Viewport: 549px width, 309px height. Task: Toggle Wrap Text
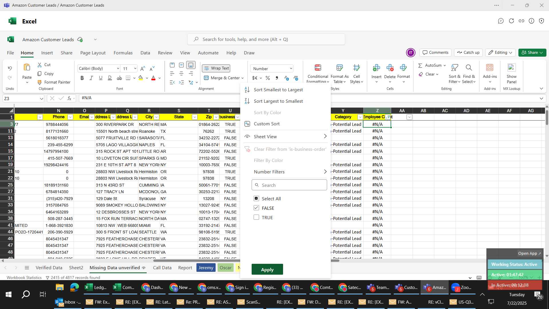pos(216,68)
